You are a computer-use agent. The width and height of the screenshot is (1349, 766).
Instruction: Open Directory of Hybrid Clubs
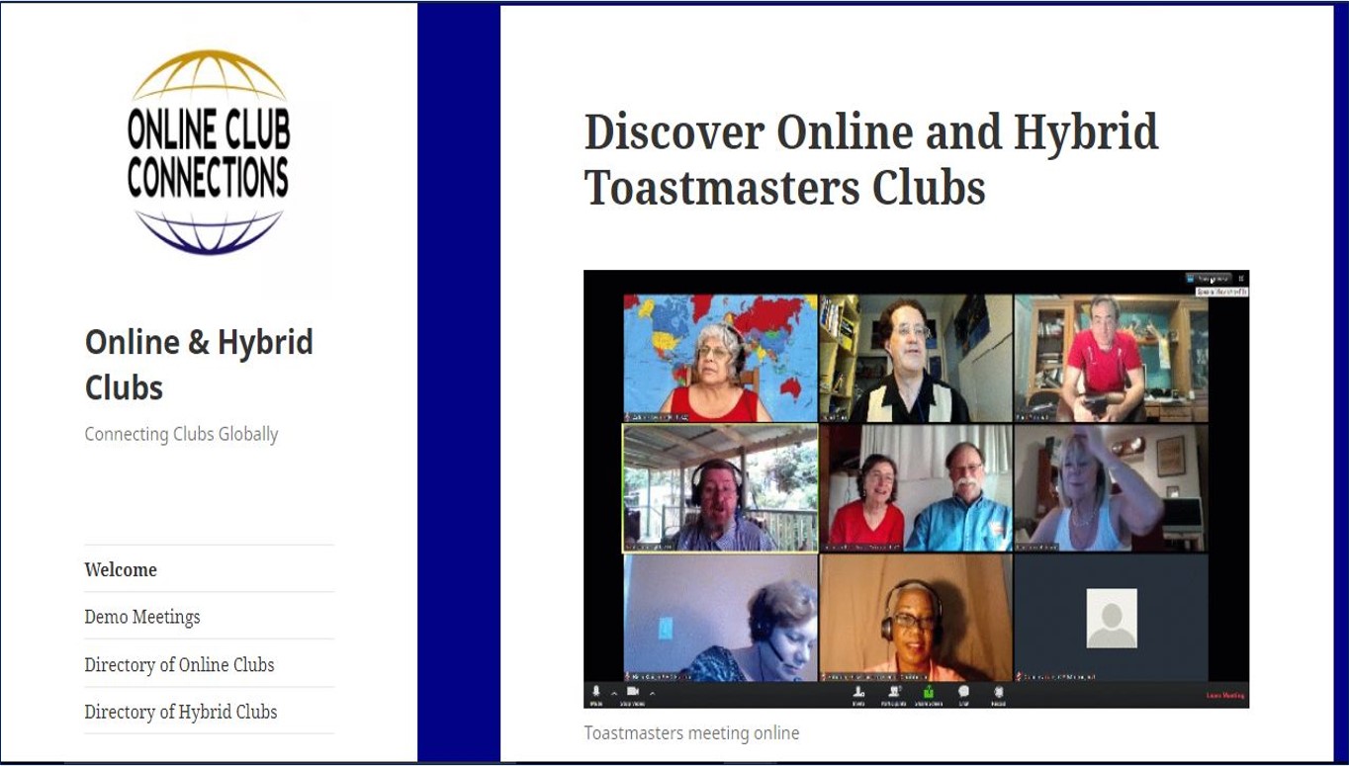pyautogui.click(x=181, y=712)
